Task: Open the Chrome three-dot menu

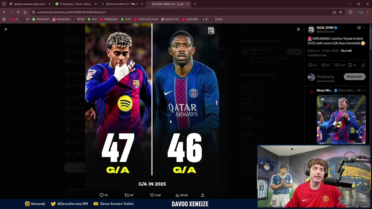Action: 368,12
